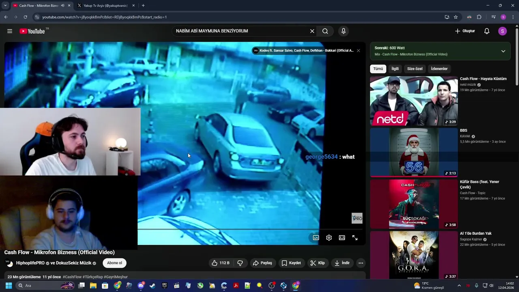Open Al 1'de Burdan Yak thumbnail
The image size is (519, 292).
tap(414, 255)
